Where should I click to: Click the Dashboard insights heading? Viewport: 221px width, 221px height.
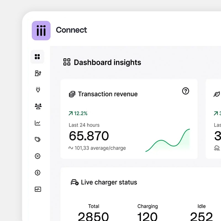pos(107,62)
